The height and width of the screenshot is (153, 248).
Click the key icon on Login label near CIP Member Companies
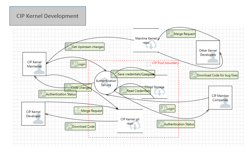tap(163, 109)
